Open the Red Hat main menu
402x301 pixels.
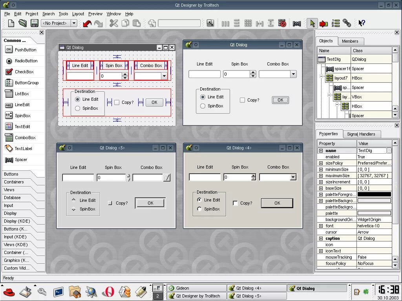pyautogui.click(x=9, y=292)
